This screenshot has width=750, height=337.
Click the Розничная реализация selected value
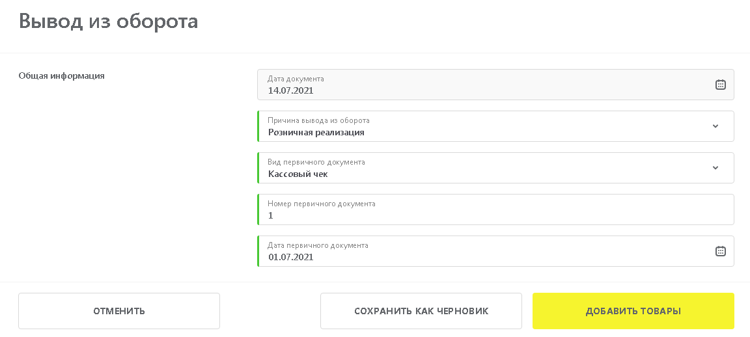tap(316, 132)
